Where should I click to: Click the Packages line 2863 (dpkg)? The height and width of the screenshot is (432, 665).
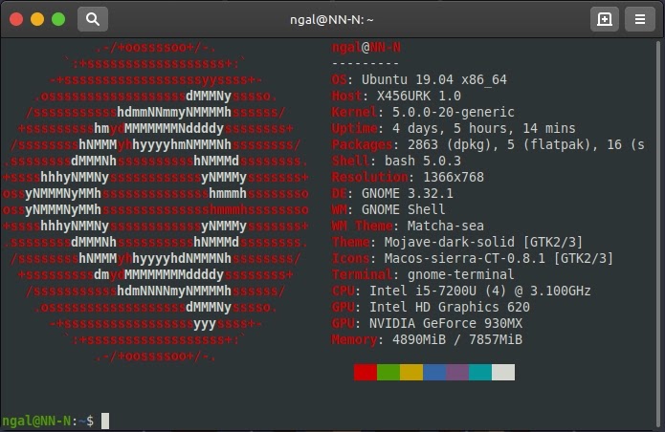[488, 145]
